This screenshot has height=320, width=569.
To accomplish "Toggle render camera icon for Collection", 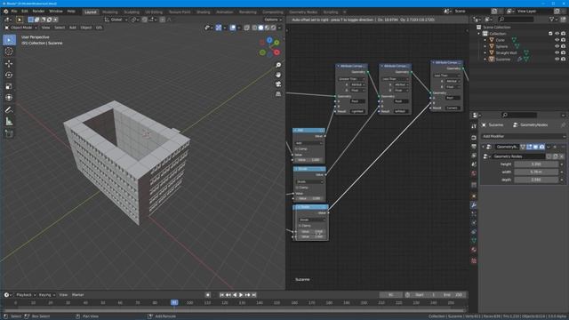I will click(x=563, y=34).
